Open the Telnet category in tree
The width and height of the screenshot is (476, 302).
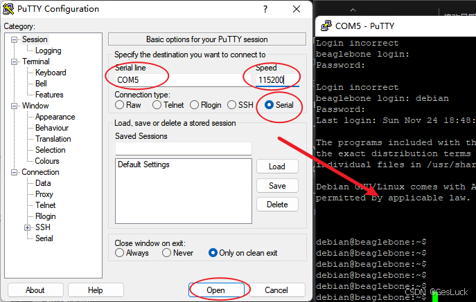(x=46, y=205)
